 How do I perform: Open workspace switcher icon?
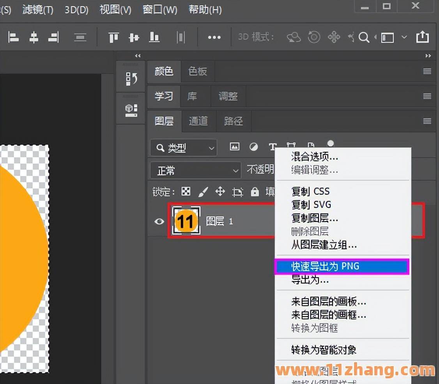388,37
